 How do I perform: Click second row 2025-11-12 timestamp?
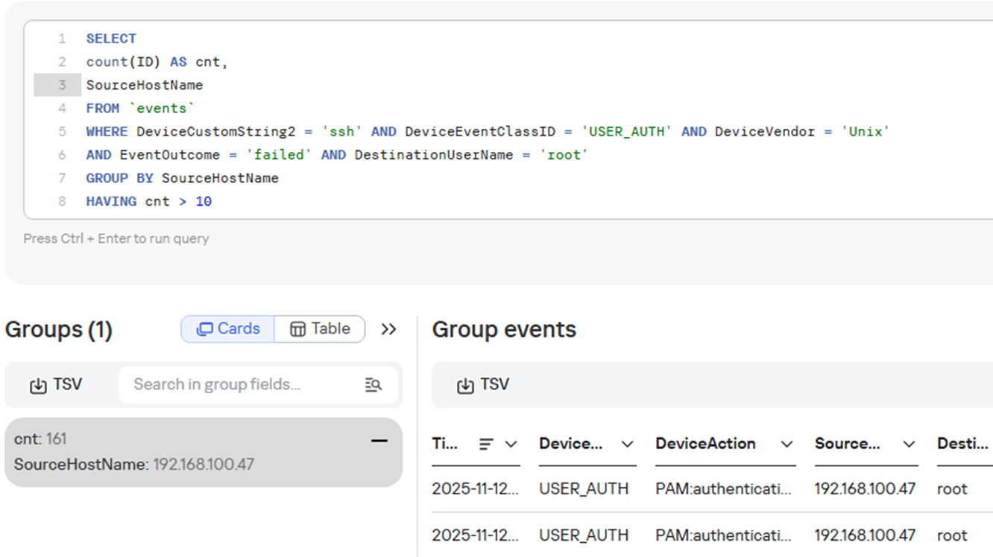(x=475, y=535)
